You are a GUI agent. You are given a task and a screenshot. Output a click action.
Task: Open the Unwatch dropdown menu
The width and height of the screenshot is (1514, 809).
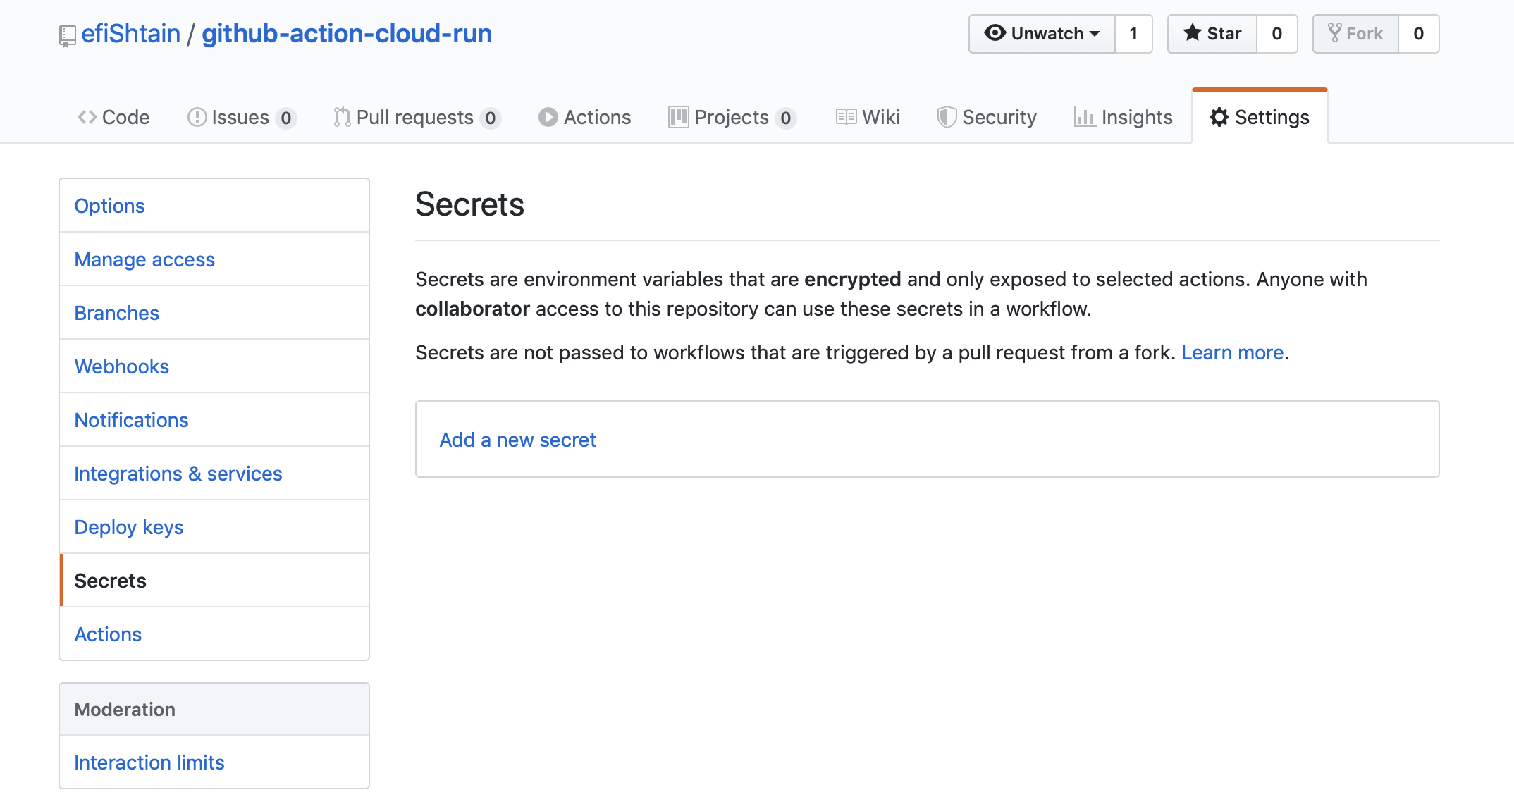[x=1042, y=34]
